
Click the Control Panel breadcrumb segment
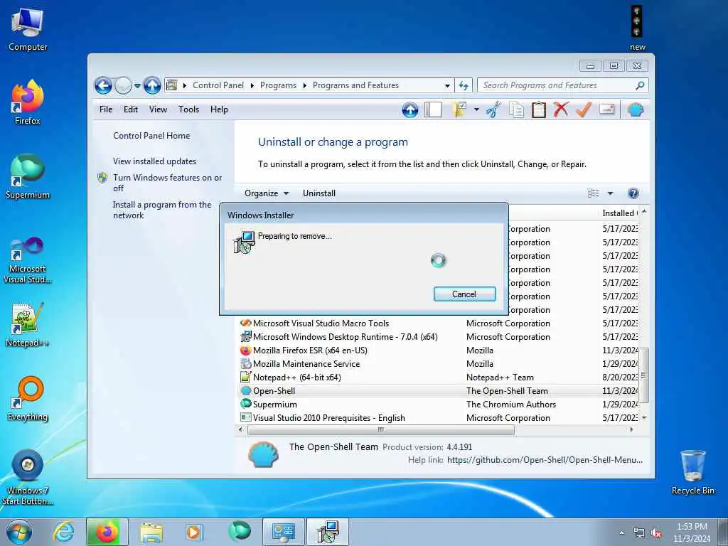pyautogui.click(x=218, y=85)
